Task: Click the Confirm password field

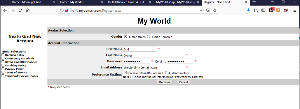Action: click(180, 61)
